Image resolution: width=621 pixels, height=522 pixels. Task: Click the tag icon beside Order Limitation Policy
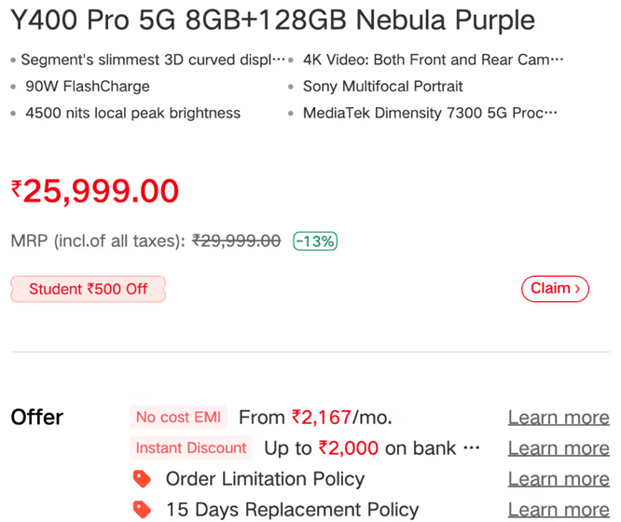(142, 479)
